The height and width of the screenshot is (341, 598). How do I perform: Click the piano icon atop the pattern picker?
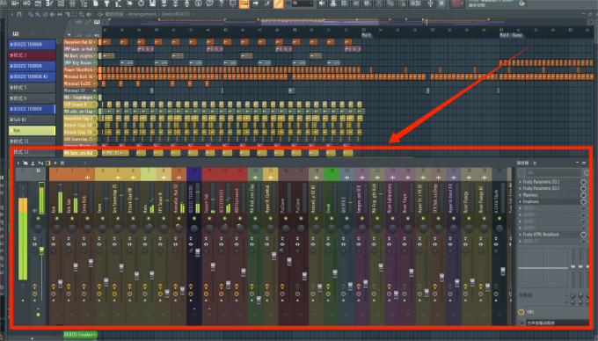click(x=16, y=33)
